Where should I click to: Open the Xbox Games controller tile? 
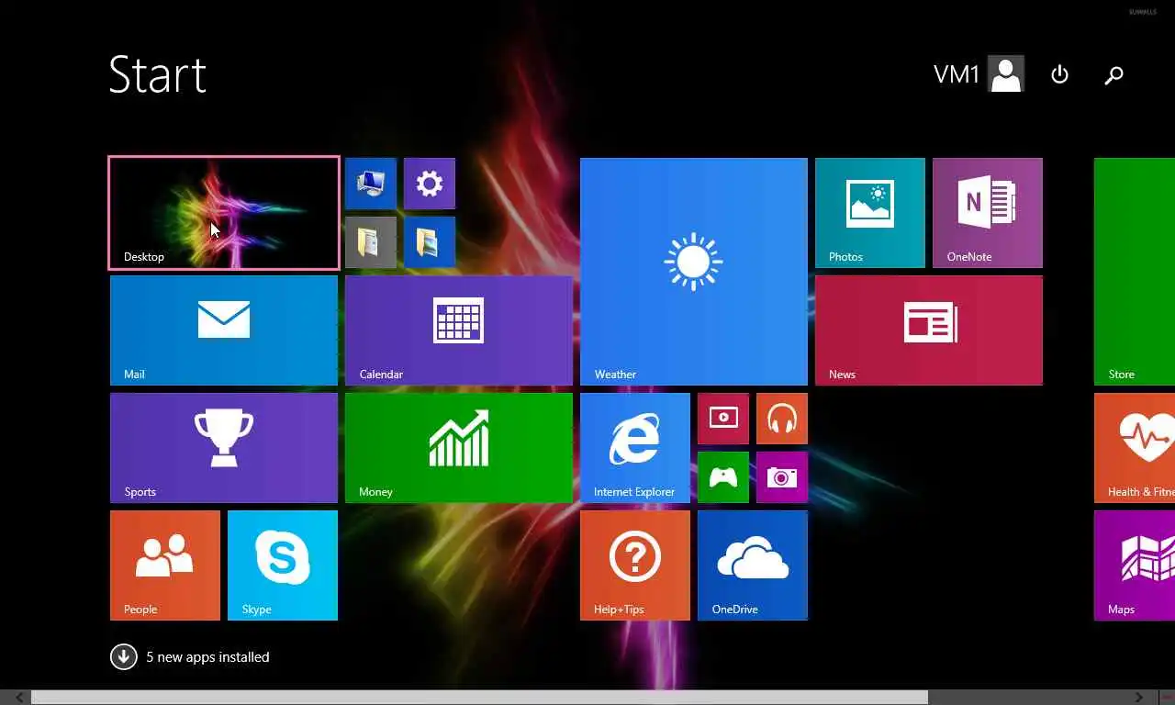tap(723, 477)
